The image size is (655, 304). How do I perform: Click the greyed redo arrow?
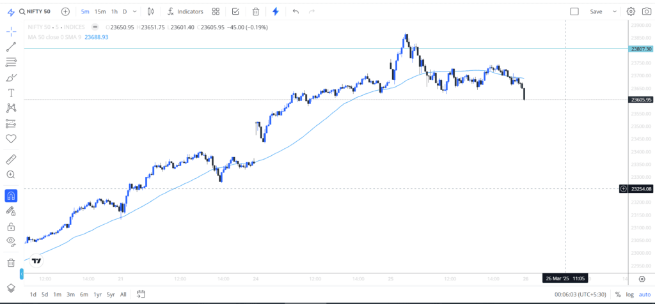tap(312, 11)
